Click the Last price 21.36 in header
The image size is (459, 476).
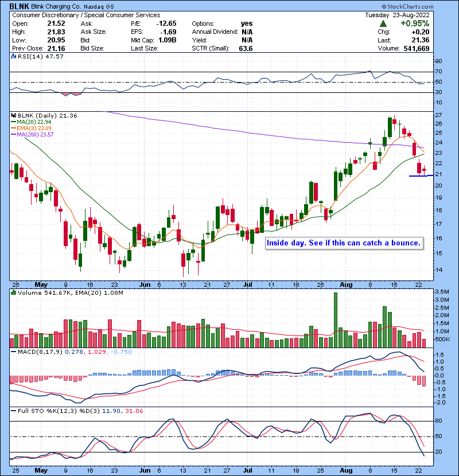coord(421,40)
